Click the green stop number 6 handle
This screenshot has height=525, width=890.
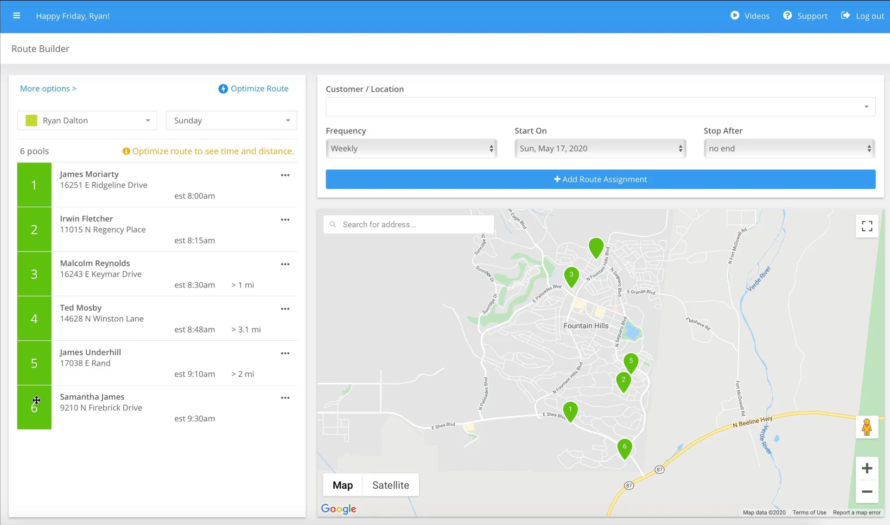tap(34, 407)
